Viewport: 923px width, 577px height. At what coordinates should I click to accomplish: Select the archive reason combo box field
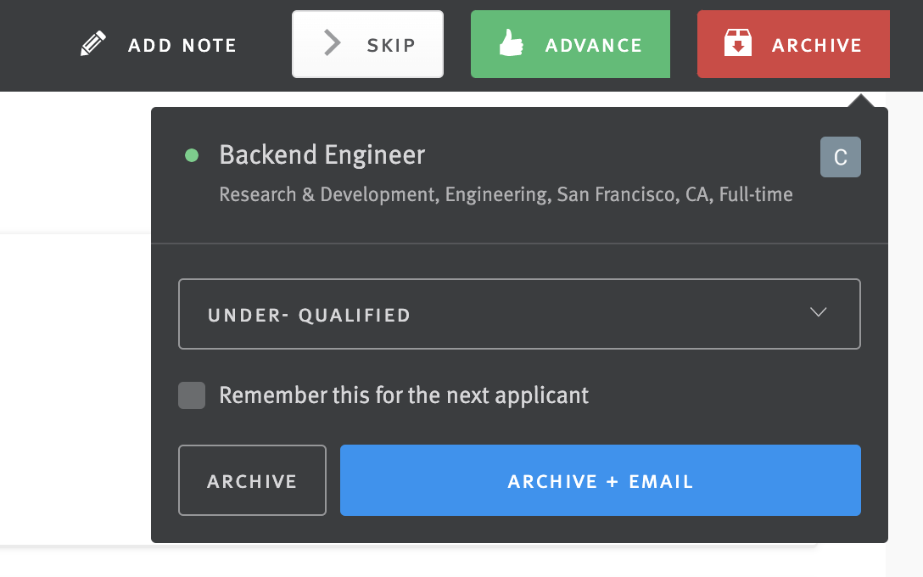(519, 313)
